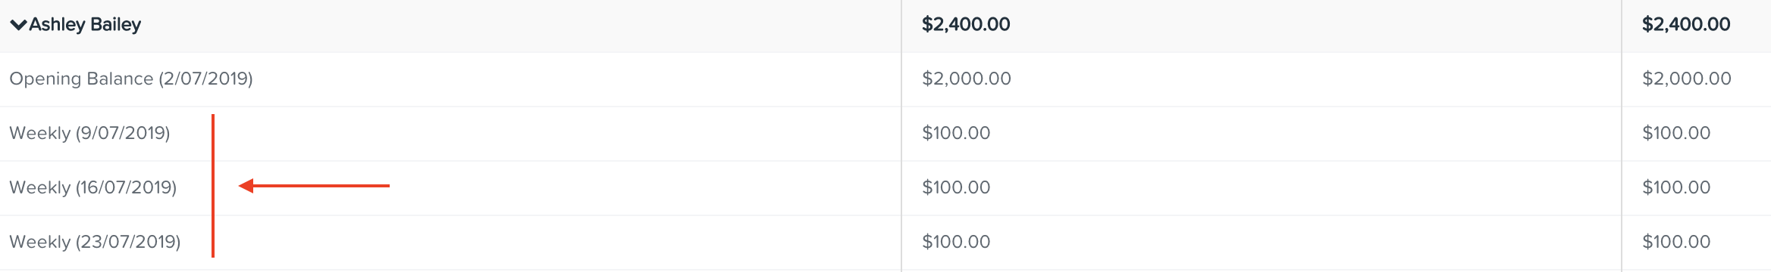This screenshot has width=1771, height=272.
Task: Open the Weekly (9/07/2019) entry
Action: (x=89, y=133)
